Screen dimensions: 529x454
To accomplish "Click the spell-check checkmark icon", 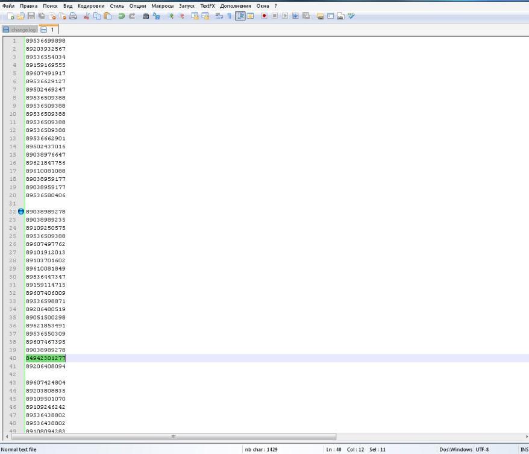I will click(351, 16).
